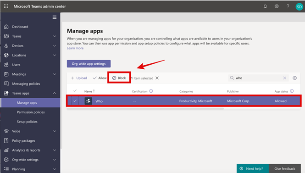Clear the item selection X
The width and height of the screenshot is (305, 173).
157,78
